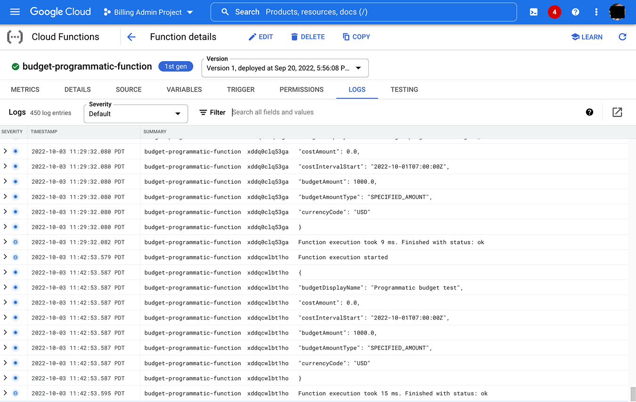Open the LEARN link

[587, 37]
